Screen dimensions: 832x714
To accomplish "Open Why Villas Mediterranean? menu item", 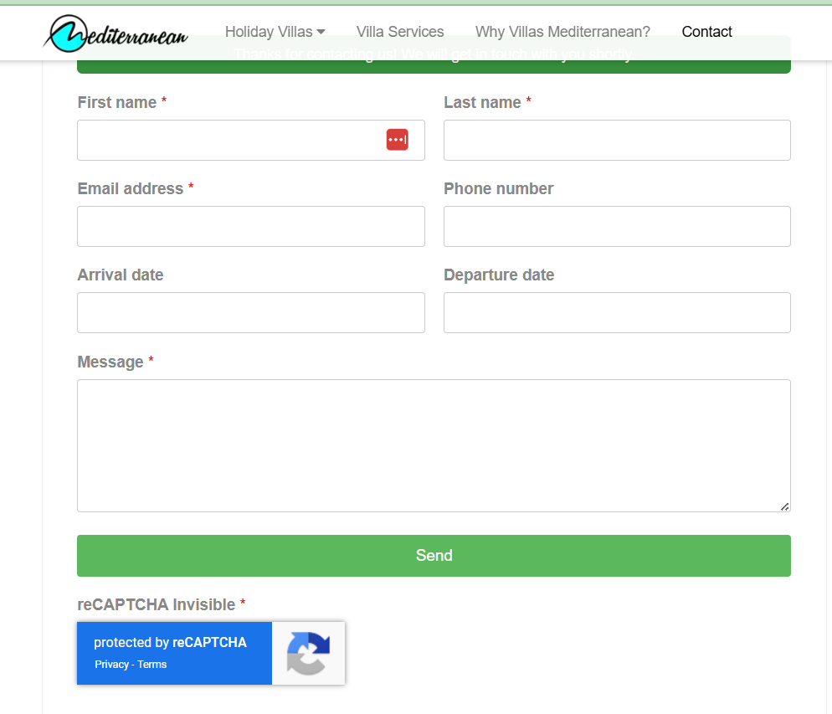I will [x=562, y=32].
